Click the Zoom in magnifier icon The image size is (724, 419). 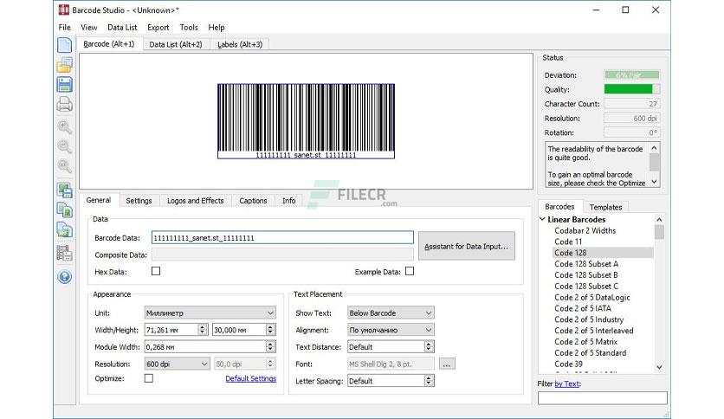tap(65, 126)
